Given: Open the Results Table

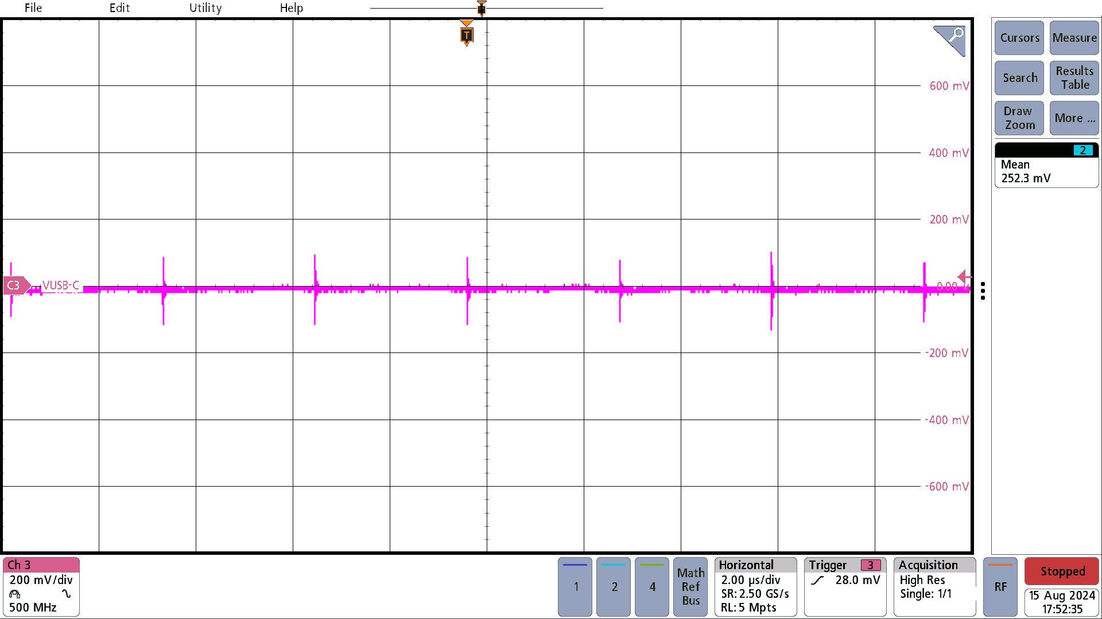Looking at the screenshot, I should (1073, 78).
